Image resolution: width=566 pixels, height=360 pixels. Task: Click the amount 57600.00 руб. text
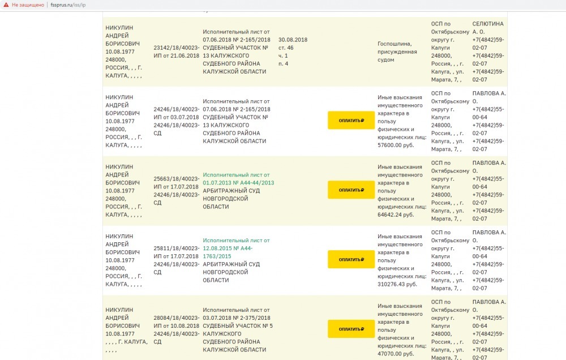pyautogui.click(x=396, y=145)
